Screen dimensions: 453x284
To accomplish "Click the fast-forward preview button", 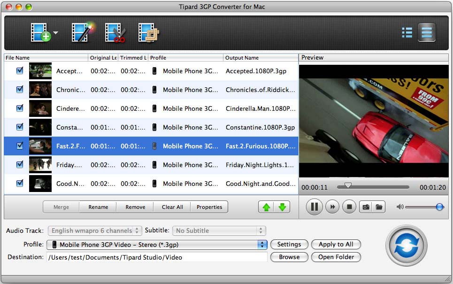I will pyautogui.click(x=332, y=207).
